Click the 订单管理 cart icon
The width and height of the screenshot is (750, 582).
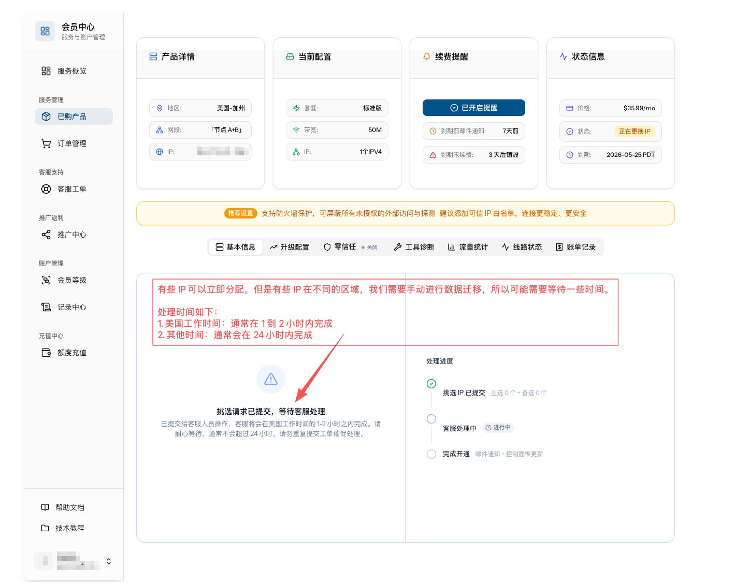click(x=46, y=143)
